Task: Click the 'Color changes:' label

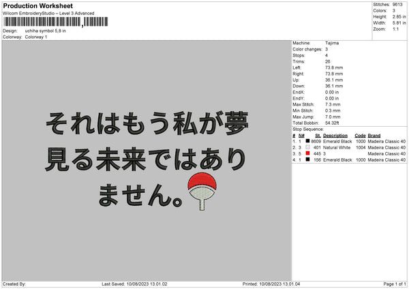Action: click(x=307, y=49)
